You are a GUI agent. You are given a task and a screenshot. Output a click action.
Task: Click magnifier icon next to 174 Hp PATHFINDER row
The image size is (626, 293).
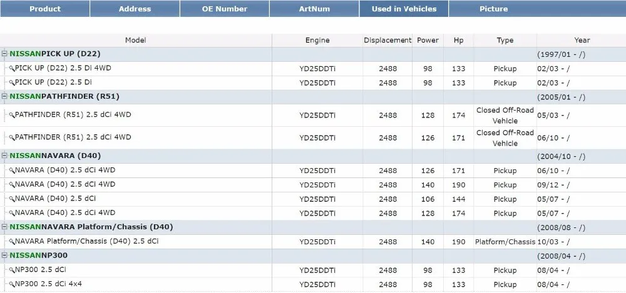click(11, 116)
